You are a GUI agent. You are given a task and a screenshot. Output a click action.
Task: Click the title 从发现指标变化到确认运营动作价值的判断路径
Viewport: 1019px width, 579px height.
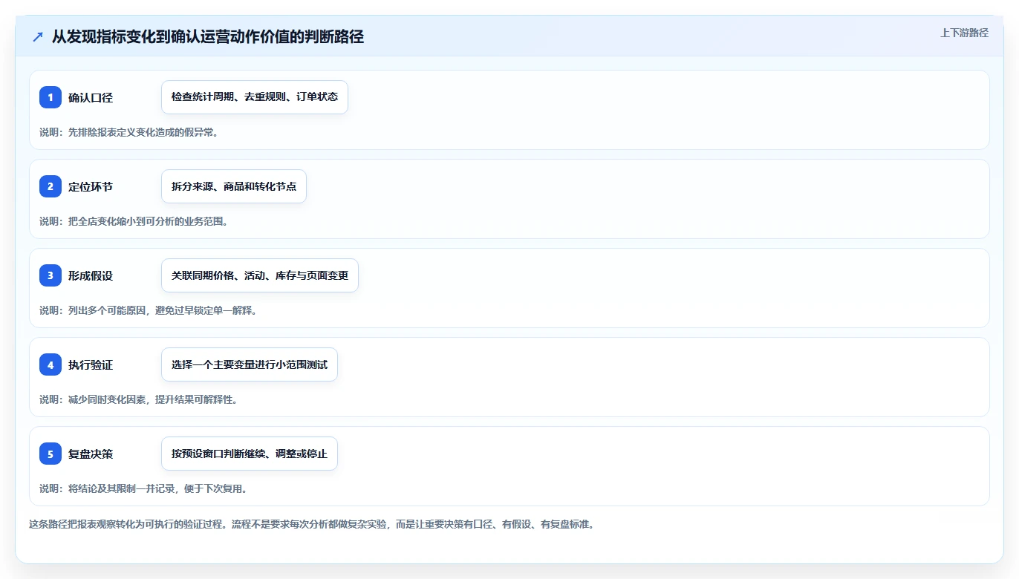pyautogui.click(x=208, y=36)
